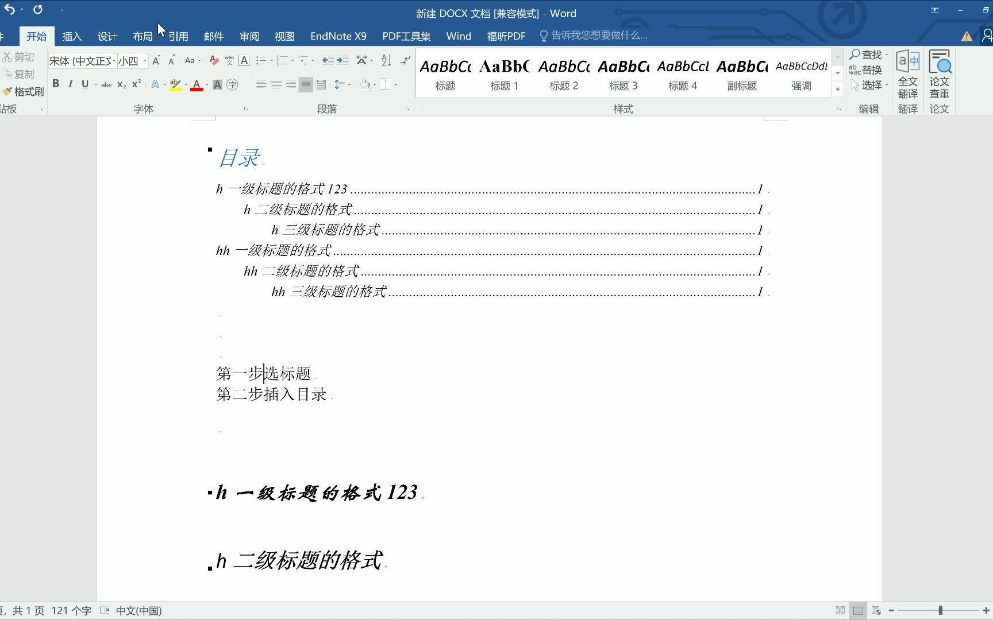Click the Cut (剪切) button
Screen dimensions: 993x620
(18, 57)
